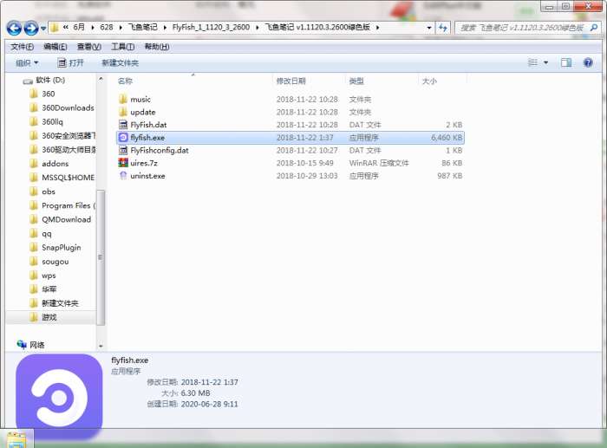607x448 pixels.
Task: Click the 2018-10-15 9:49 date cell
Action: coord(304,163)
